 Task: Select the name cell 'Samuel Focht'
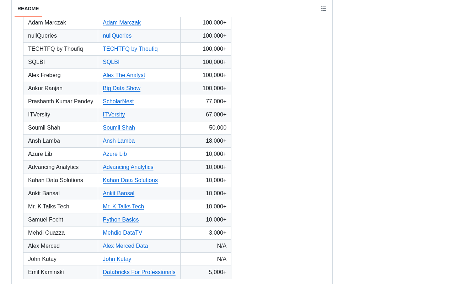coord(61,220)
